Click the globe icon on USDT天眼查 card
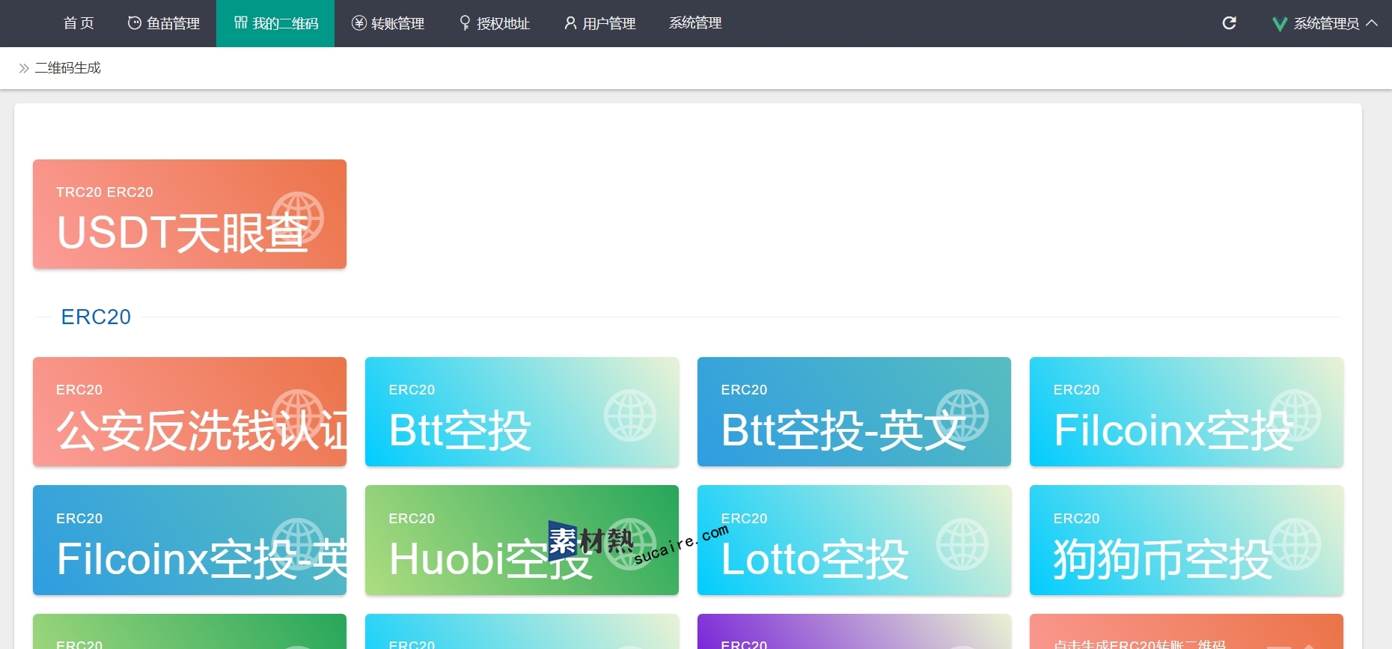1392x649 pixels. point(297,218)
